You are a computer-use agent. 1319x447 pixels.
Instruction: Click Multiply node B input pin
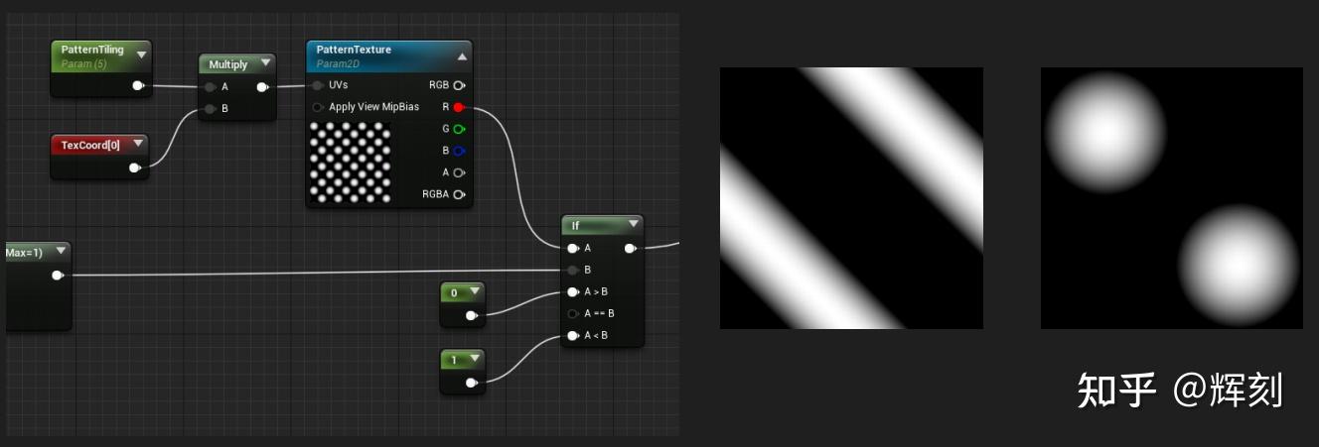click(x=211, y=109)
